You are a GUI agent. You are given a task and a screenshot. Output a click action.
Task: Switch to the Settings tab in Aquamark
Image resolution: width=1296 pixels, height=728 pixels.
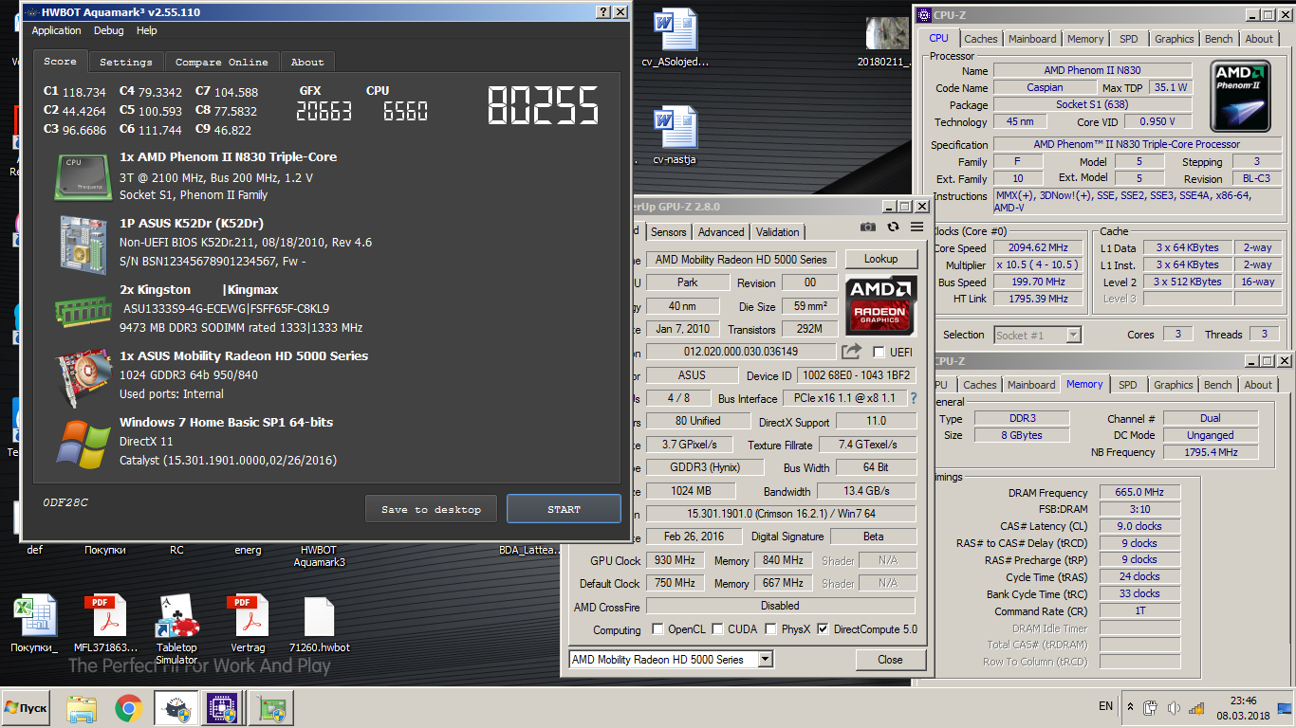[126, 62]
